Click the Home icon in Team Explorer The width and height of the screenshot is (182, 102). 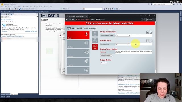[x=6, y=14]
